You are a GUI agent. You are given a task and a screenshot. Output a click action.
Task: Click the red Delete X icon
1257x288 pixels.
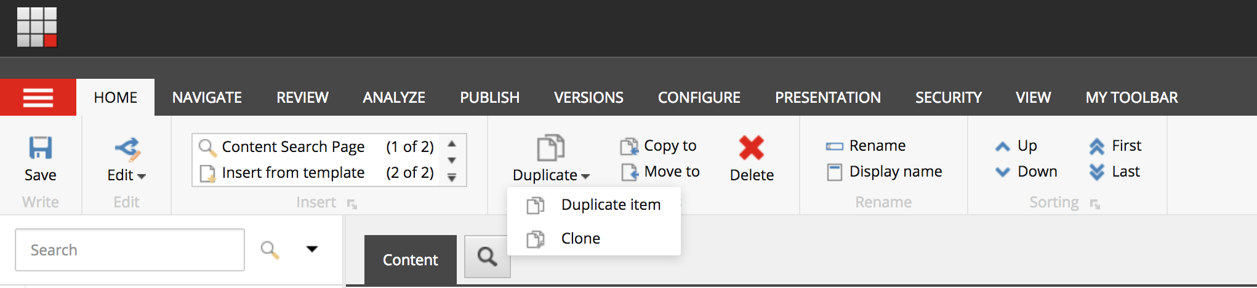click(x=752, y=148)
